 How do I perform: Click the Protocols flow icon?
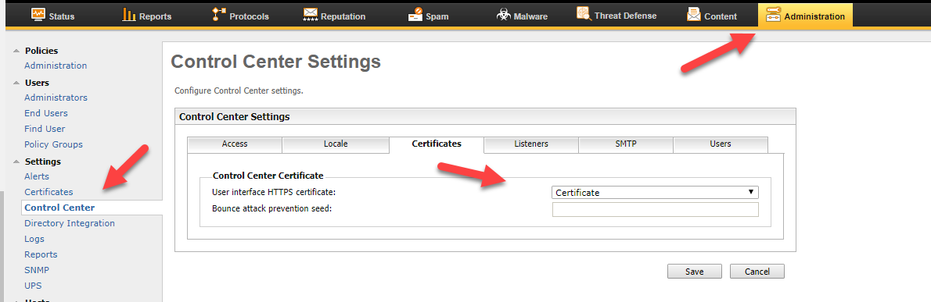(x=218, y=15)
